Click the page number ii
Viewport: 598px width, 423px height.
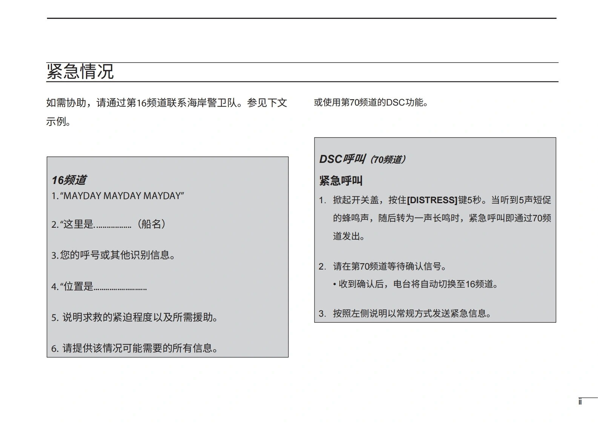580,402
